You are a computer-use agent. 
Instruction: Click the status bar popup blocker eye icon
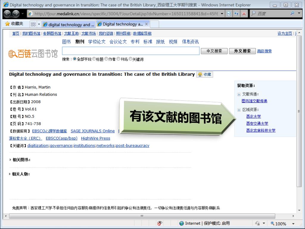(160, 223)
